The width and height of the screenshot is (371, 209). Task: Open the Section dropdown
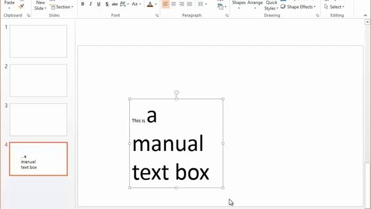coord(62,7)
